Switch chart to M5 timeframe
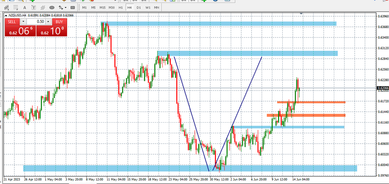Viewport: 389px width, 184px height. [93, 7]
